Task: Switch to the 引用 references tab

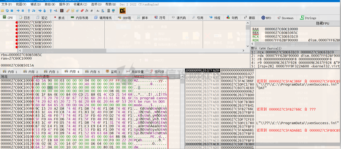Action: point(197,18)
